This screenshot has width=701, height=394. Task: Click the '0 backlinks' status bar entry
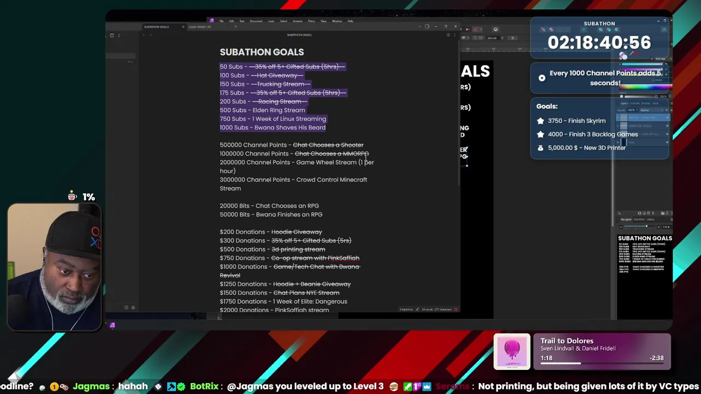(x=406, y=310)
